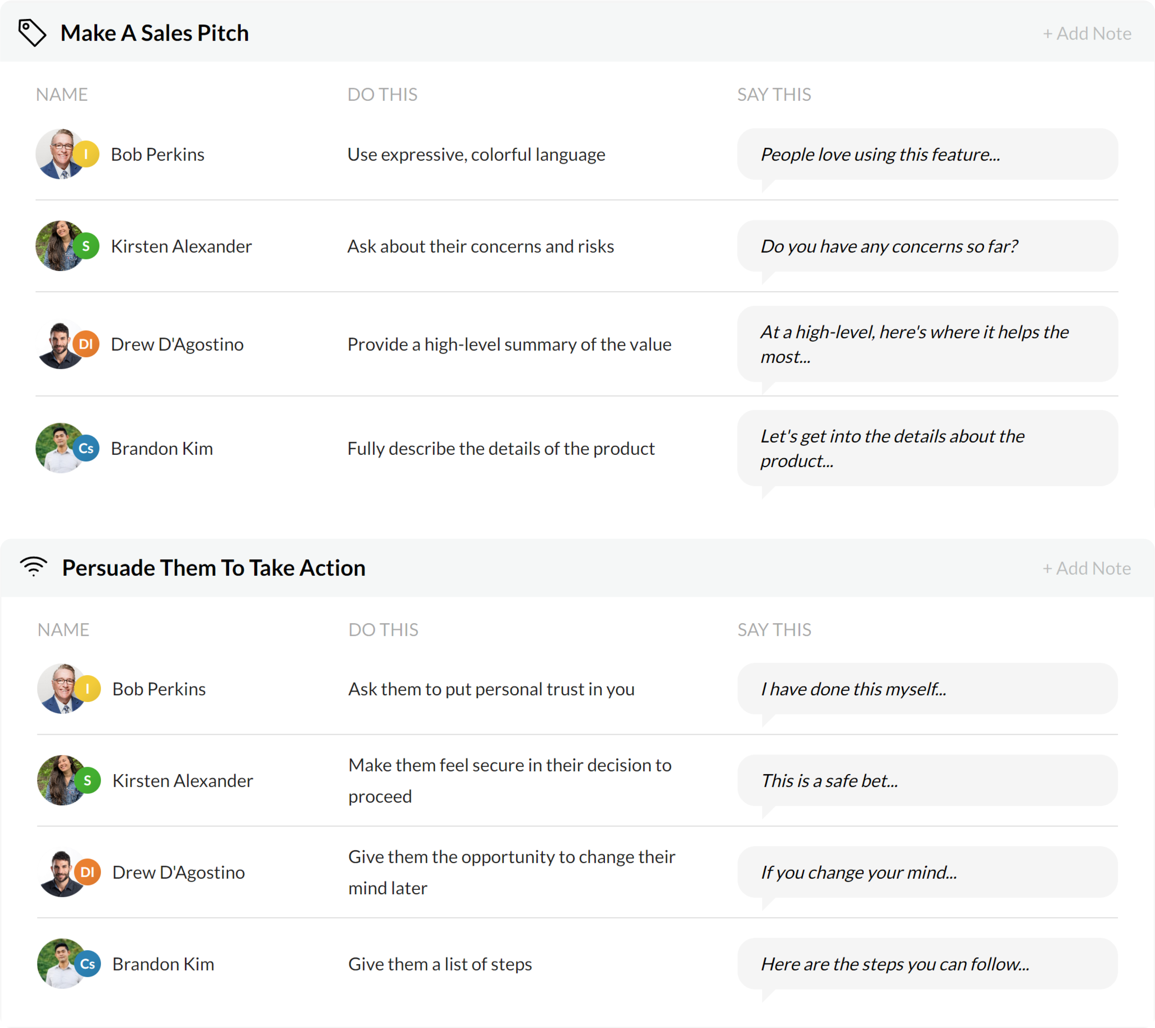Click Kirsten's green S badge in Persuade section
The height and width of the screenshot is (1028, 1155).
(x=87, y=780)
